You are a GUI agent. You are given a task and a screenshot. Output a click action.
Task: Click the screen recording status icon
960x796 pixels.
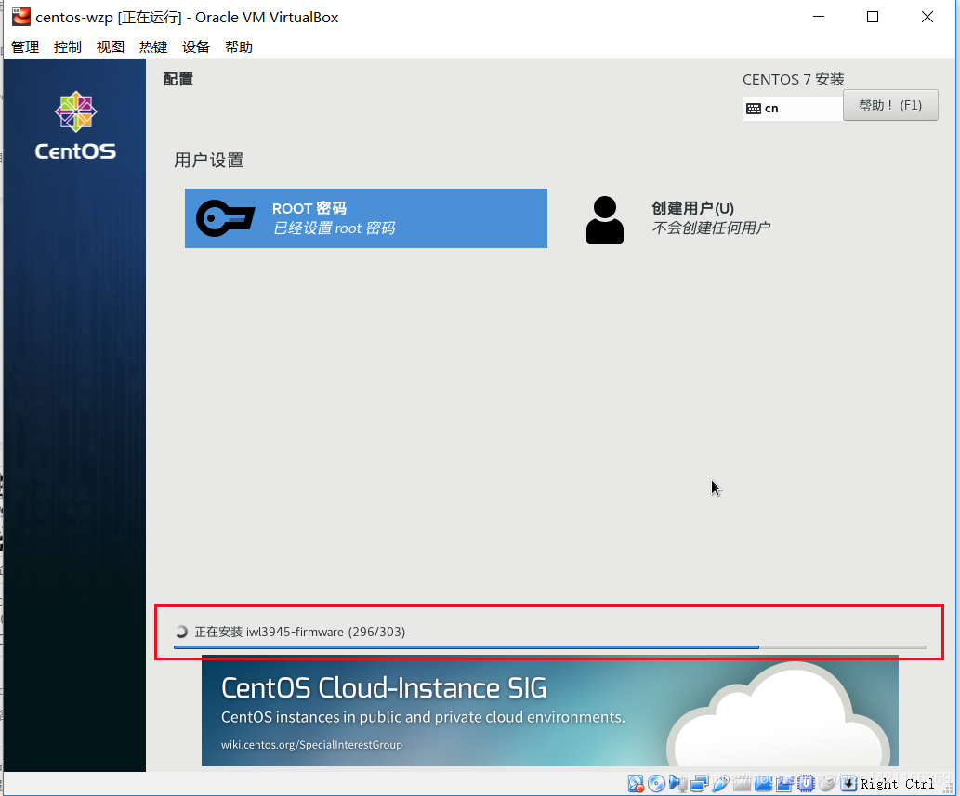(x=784, y=784)
